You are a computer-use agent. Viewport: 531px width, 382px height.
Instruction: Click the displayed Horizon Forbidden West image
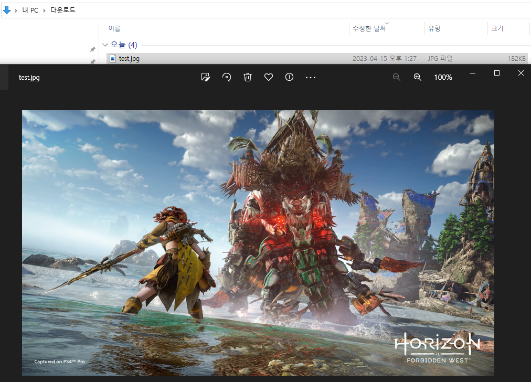click(x=258, y=243)
